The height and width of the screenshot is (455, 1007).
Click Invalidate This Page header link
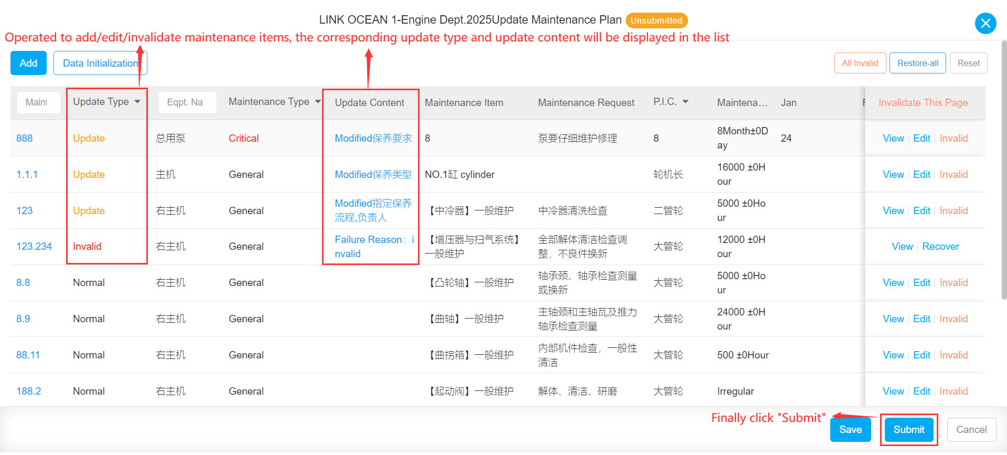tap(923, 103)
